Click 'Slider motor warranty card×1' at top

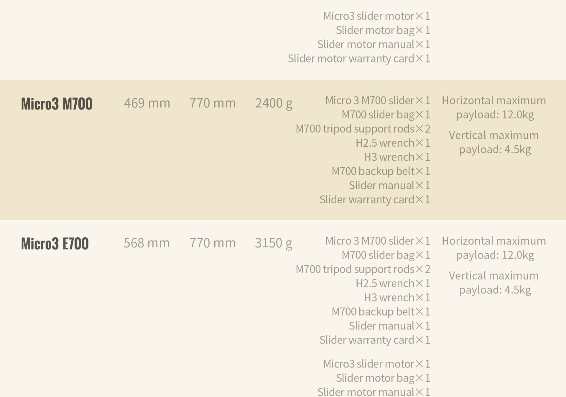[359, 58]
